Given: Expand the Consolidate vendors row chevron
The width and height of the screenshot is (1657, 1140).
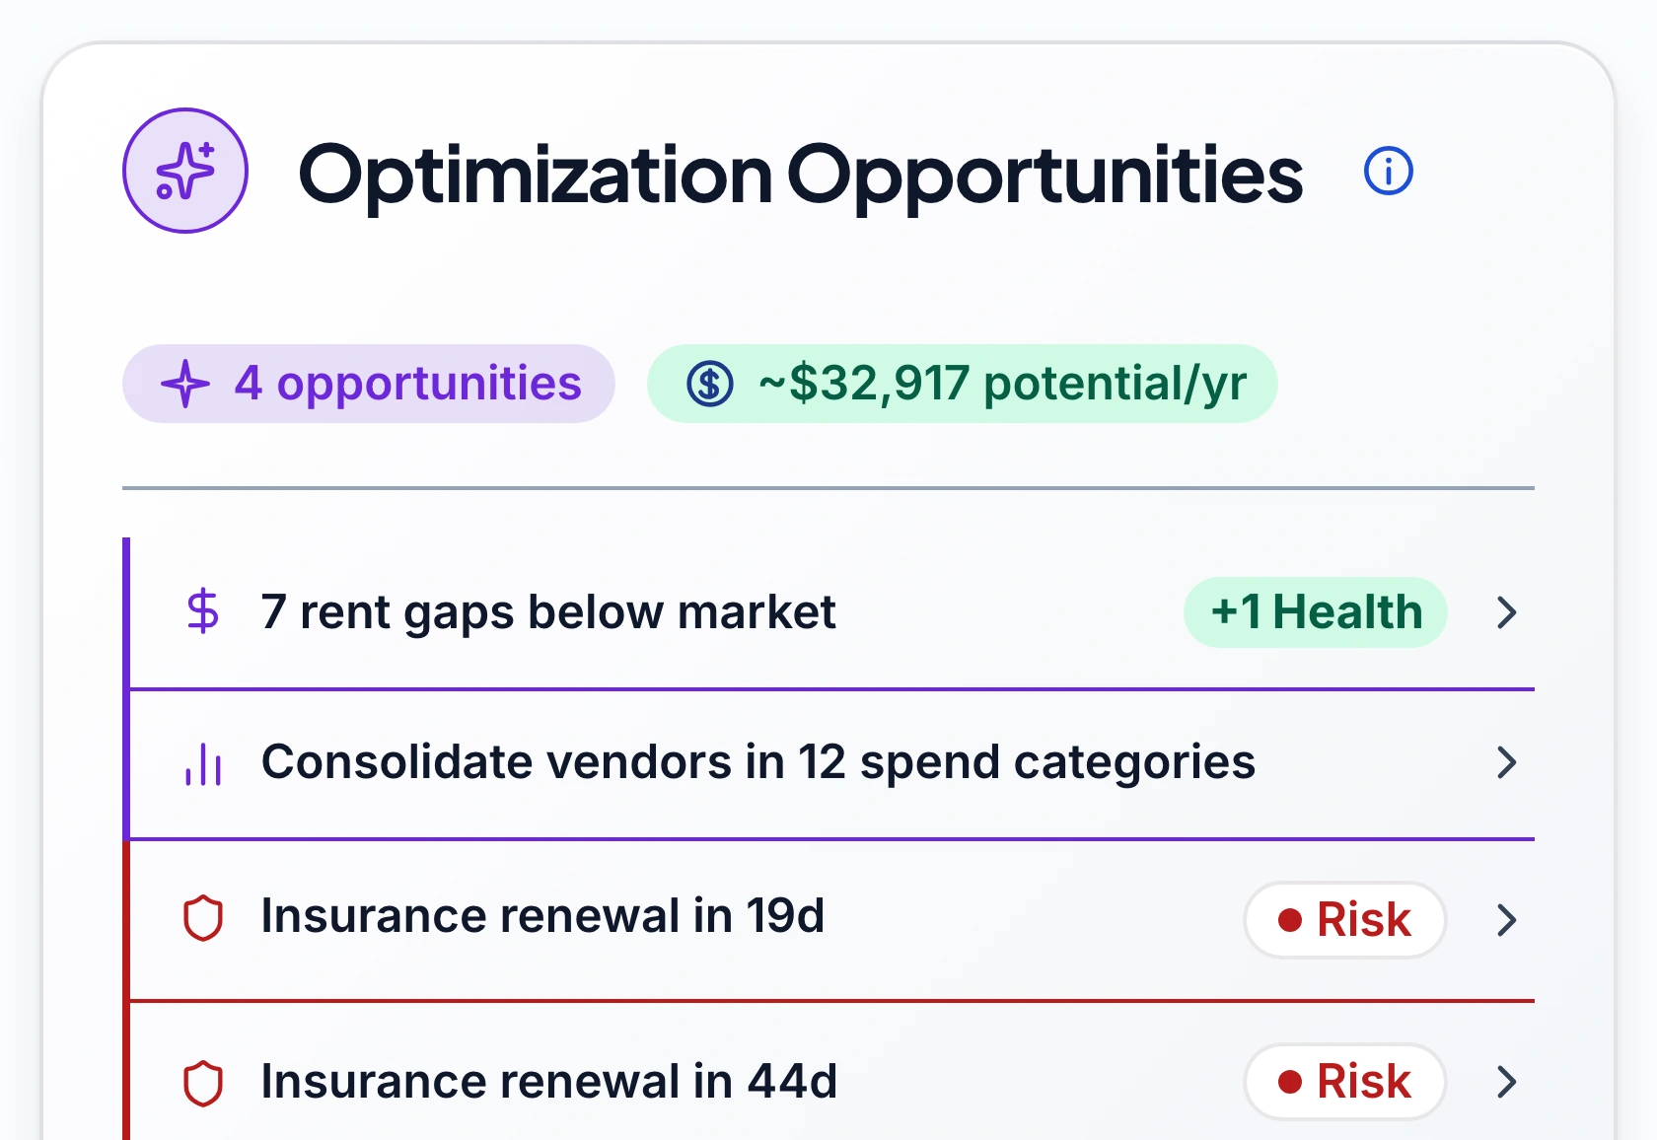Looking at the screenshot, I should point(1506,762).
